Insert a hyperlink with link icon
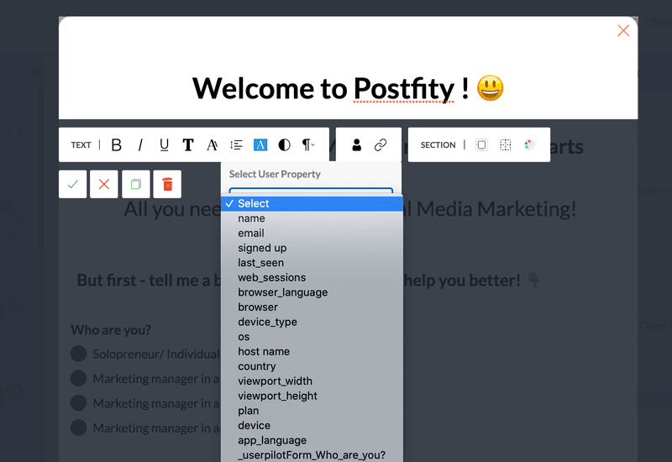The height and width of the screenshot is (462, 672). [381, 144]
